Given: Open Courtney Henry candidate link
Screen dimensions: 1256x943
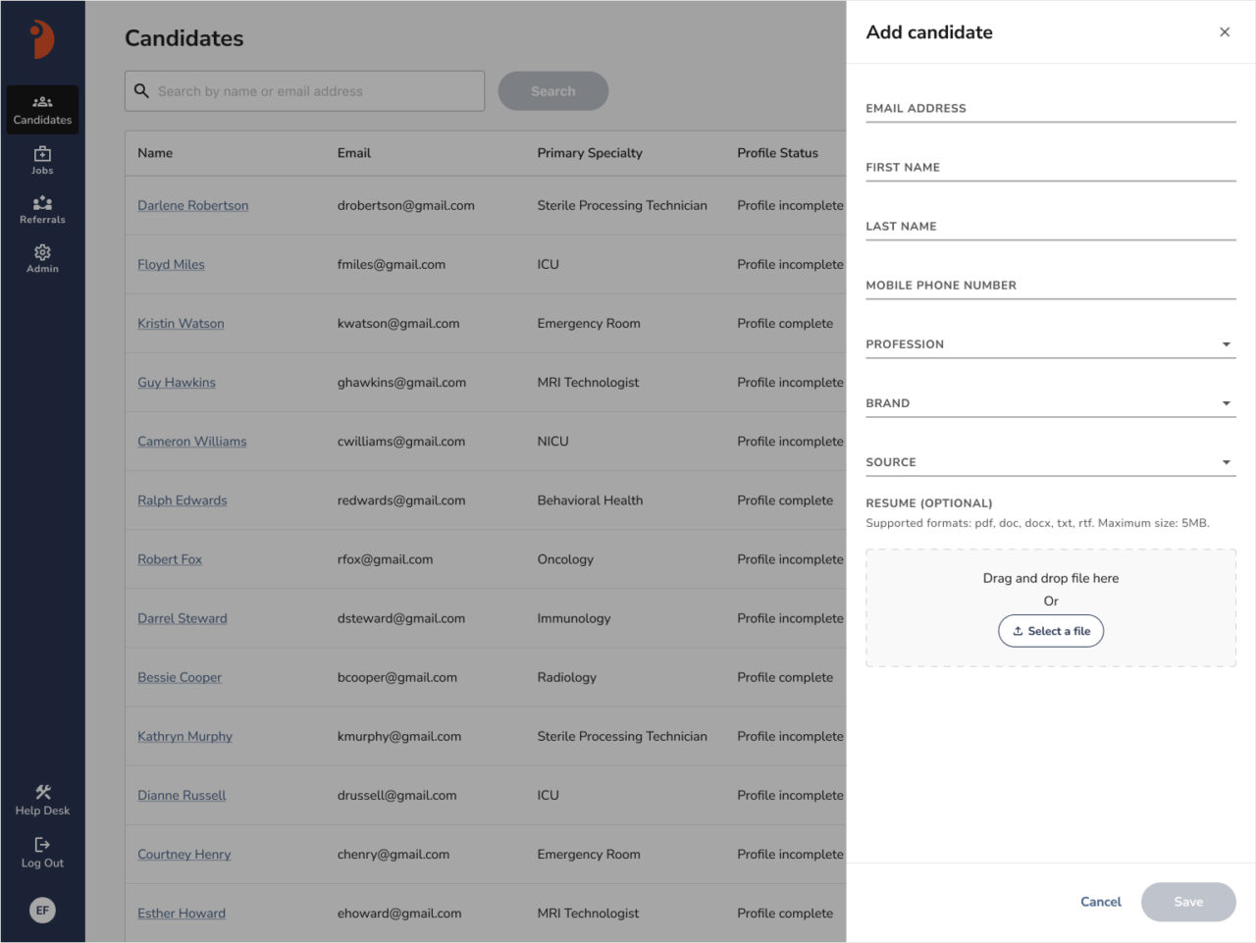Looking at the screenshot, I should coord(183,854).
